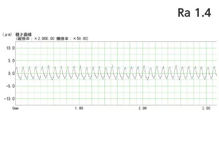Viewport: 219px width, 146px height.
Task: Click the -5.0 y-axis tick label
Action: [x=11, y=86]
